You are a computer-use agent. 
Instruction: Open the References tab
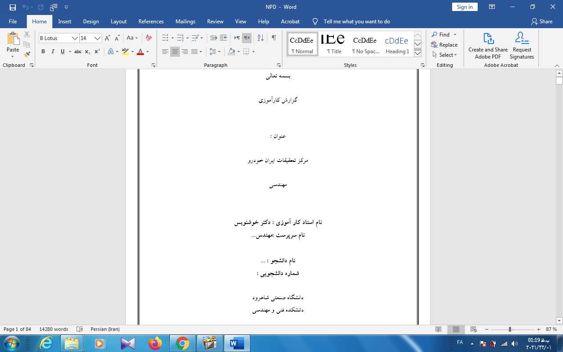coord(151,22)
